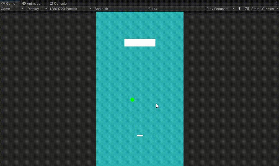Switch to the Console tab
The image size is (279, 166).
58,3
